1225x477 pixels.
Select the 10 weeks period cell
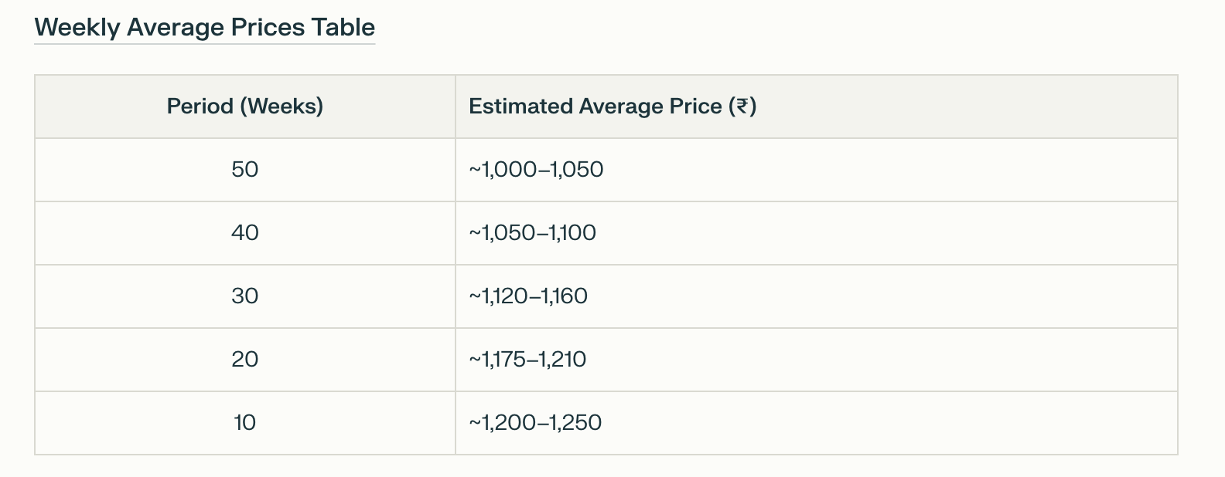[x=244, y=423]
